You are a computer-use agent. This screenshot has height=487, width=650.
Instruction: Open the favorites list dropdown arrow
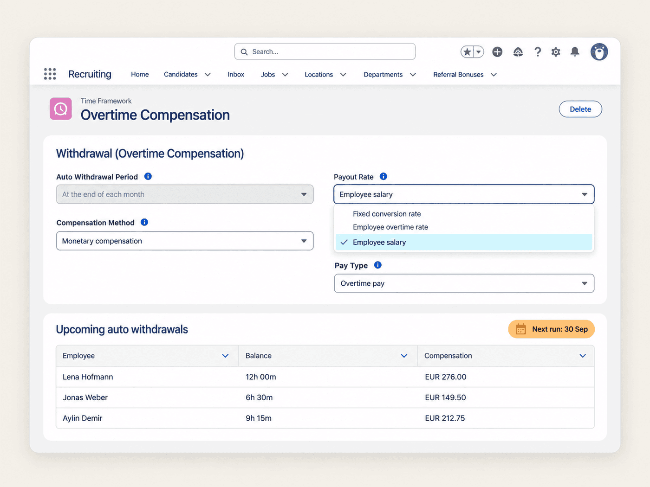pos(479,52)
